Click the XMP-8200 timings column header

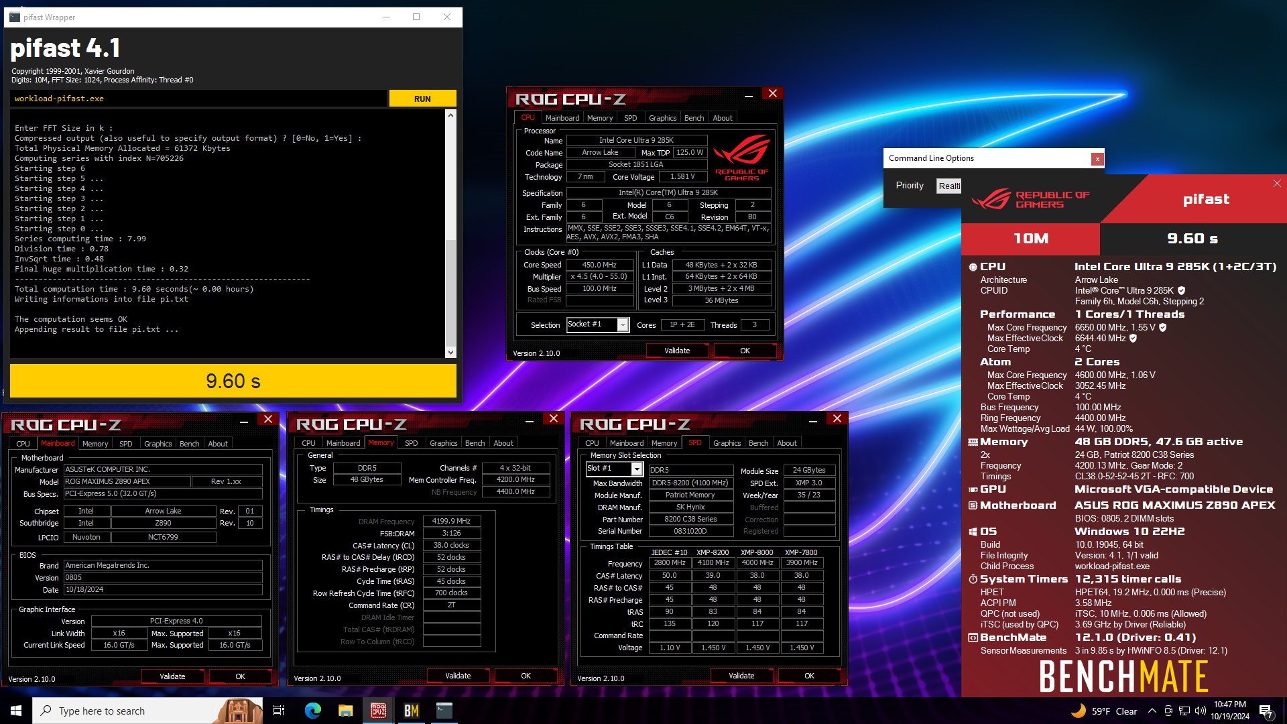coord(713,552)
